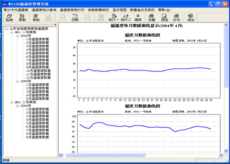Click the 取数 toolbar icon
Image resolution: width=230 pixels, height=164 pixels.
22,18
